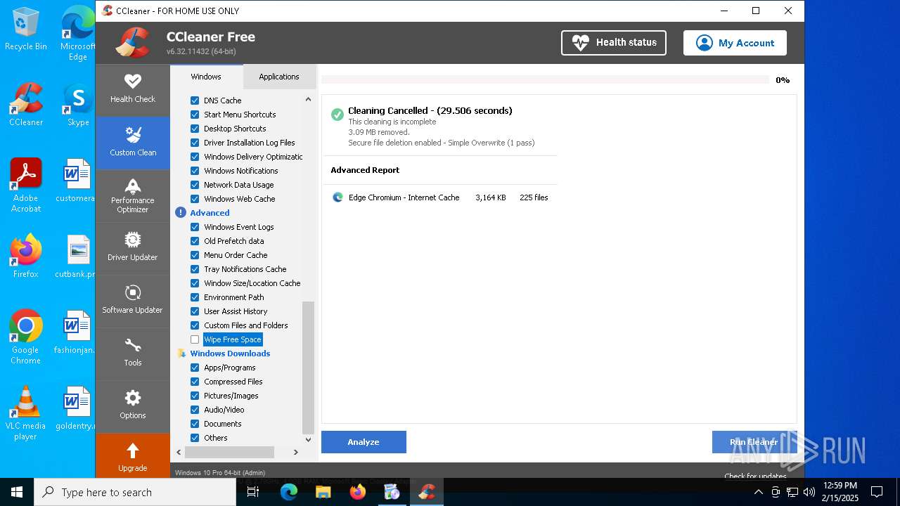
Task: Open Driver Updater section
Action: 132,247
